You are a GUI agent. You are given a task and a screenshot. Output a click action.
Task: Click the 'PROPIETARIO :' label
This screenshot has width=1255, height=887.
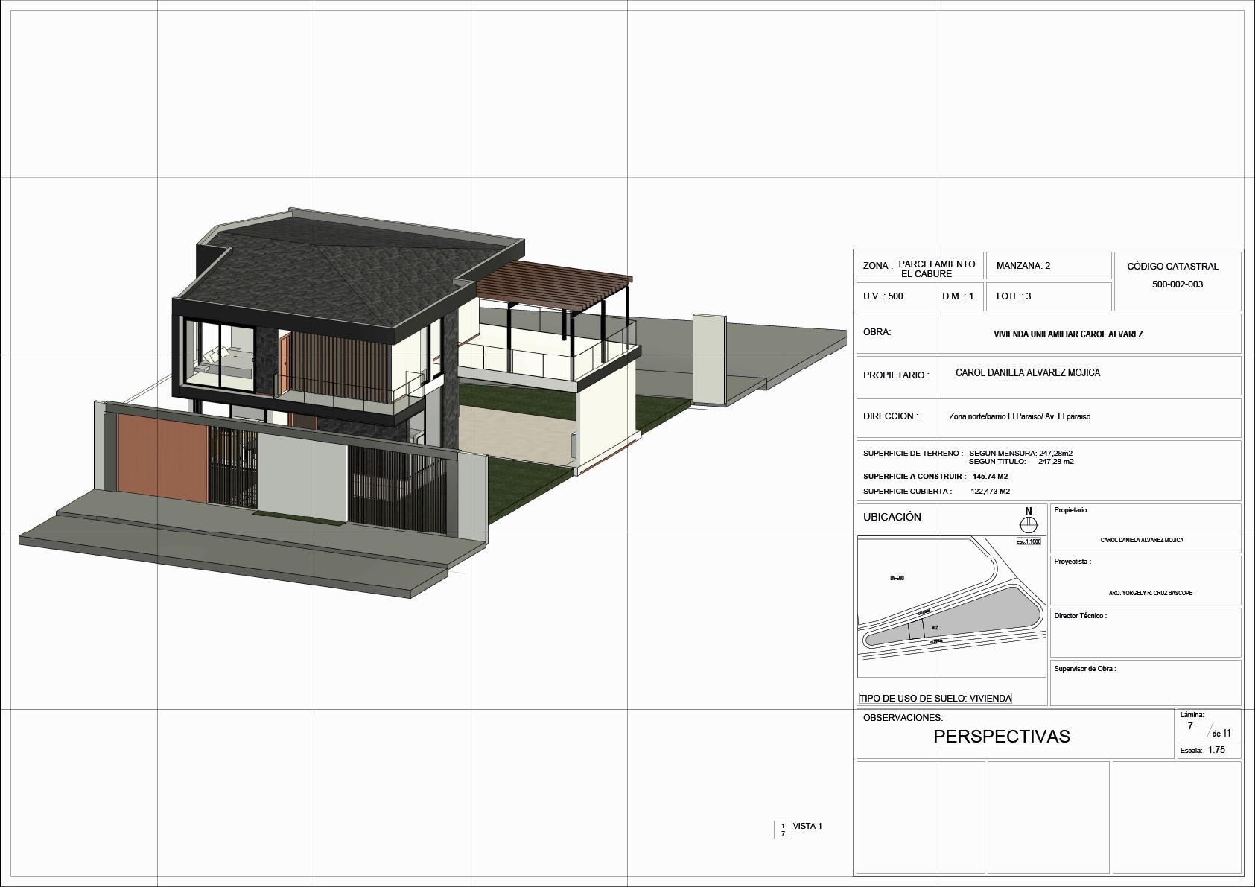pos(896,375)
